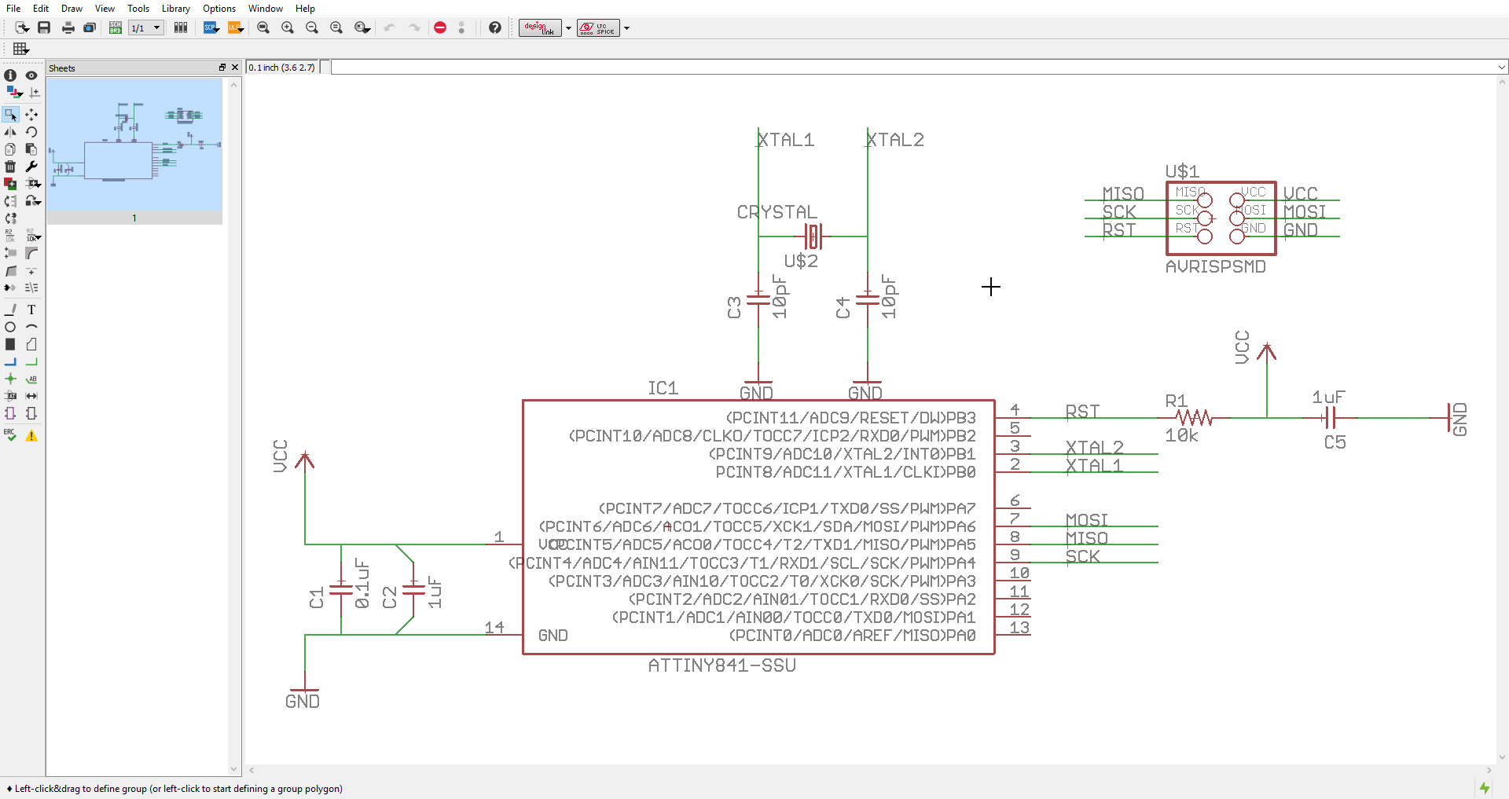1509x799 pixels.
Task: Select the Change wrench tool
Action: (x=31, y=167)
